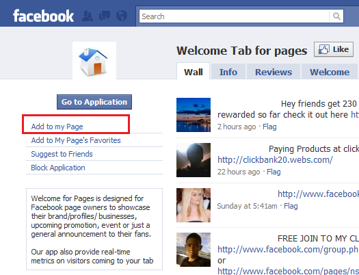Open the clickbank20.webs.com link
The image size is (359, 275).
click(x=275, y=159)
